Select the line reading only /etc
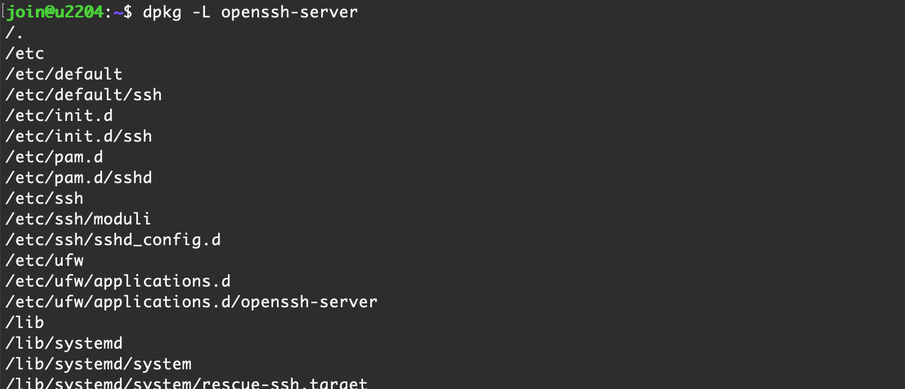The height and width of the screenshot is (389, 905). [x=25, y=53]
